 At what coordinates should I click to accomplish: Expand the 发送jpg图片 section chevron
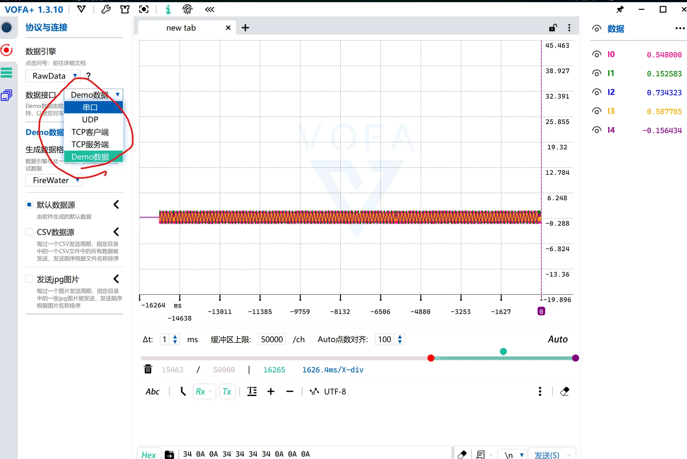(116, 279)
